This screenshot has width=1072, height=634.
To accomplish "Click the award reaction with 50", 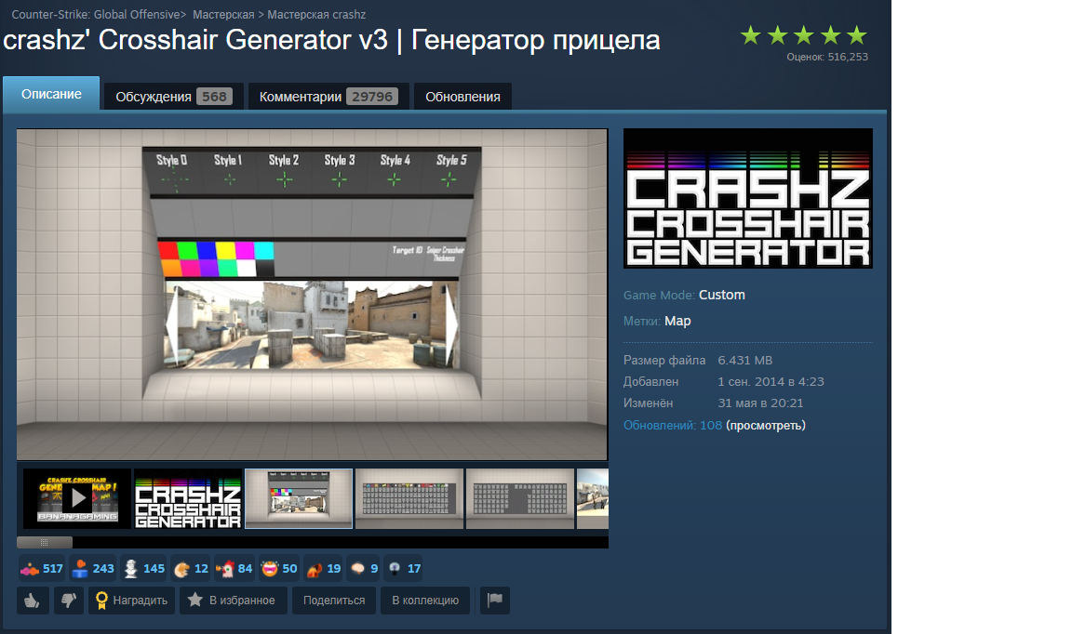I will tap(279, 568).
